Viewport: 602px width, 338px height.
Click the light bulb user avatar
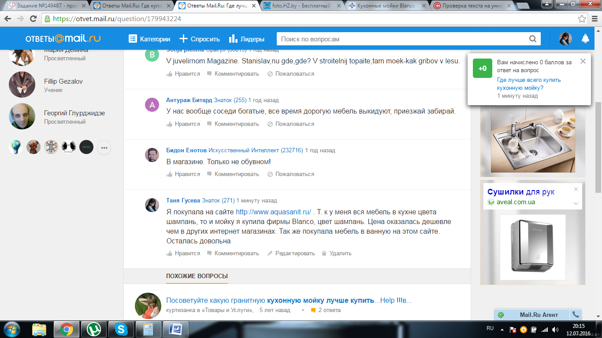(x=16, y=147)
